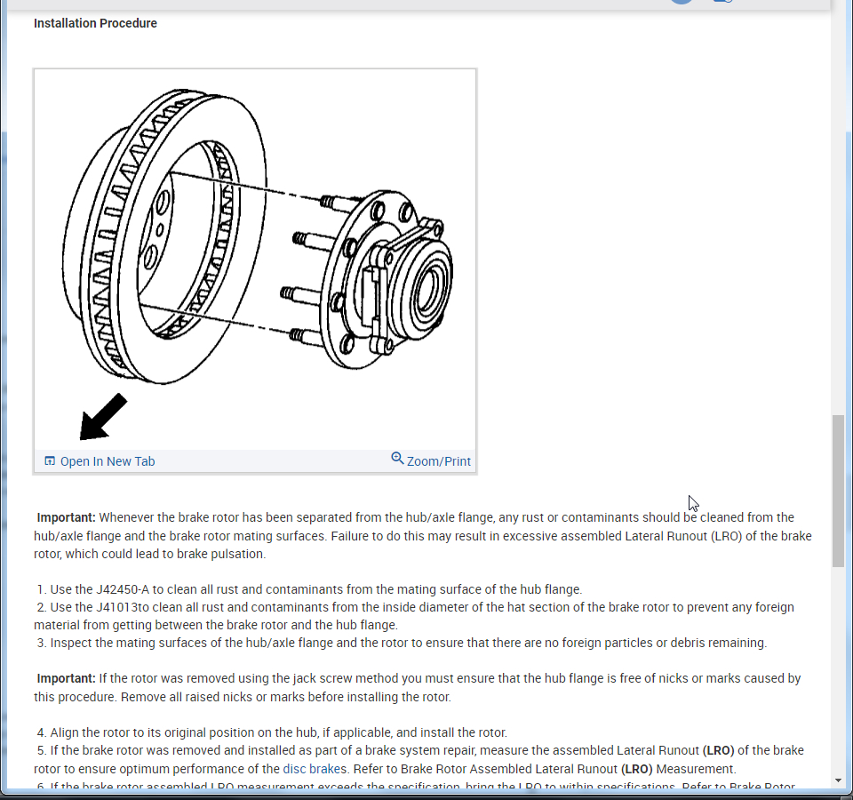
Task: Click the scrollbar down arrow
Action: (838, 781)
